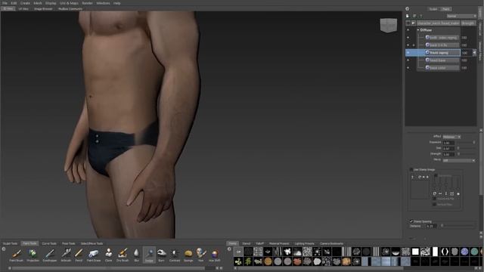This screenshot has height=272, width=484.
Task: Click the round options icon left of paint tools
Action: coord(4,249)
